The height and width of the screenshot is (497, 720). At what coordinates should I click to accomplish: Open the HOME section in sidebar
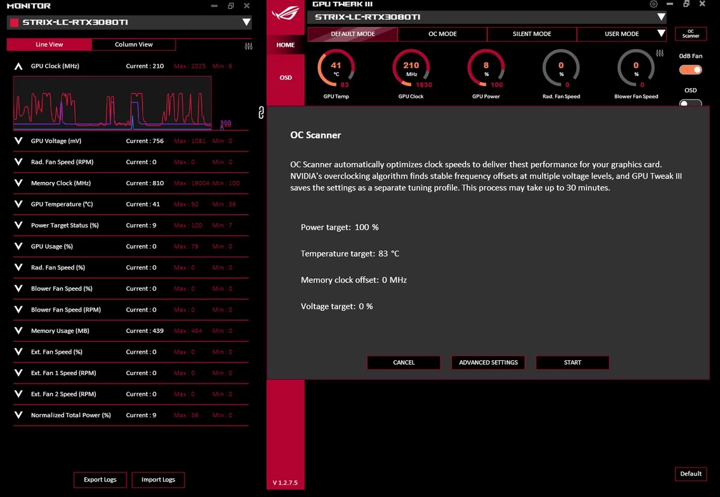tap(286, 45)
